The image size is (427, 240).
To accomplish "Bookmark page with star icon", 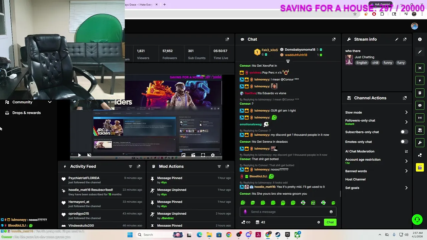I will [355, 14].
